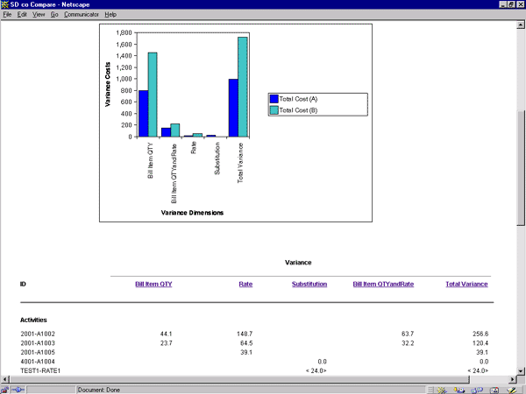Click the security lock icon in status bar

[4, 390]
